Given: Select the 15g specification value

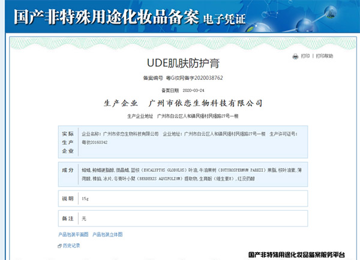Looking at the screenshot, I should coord(85,199).
